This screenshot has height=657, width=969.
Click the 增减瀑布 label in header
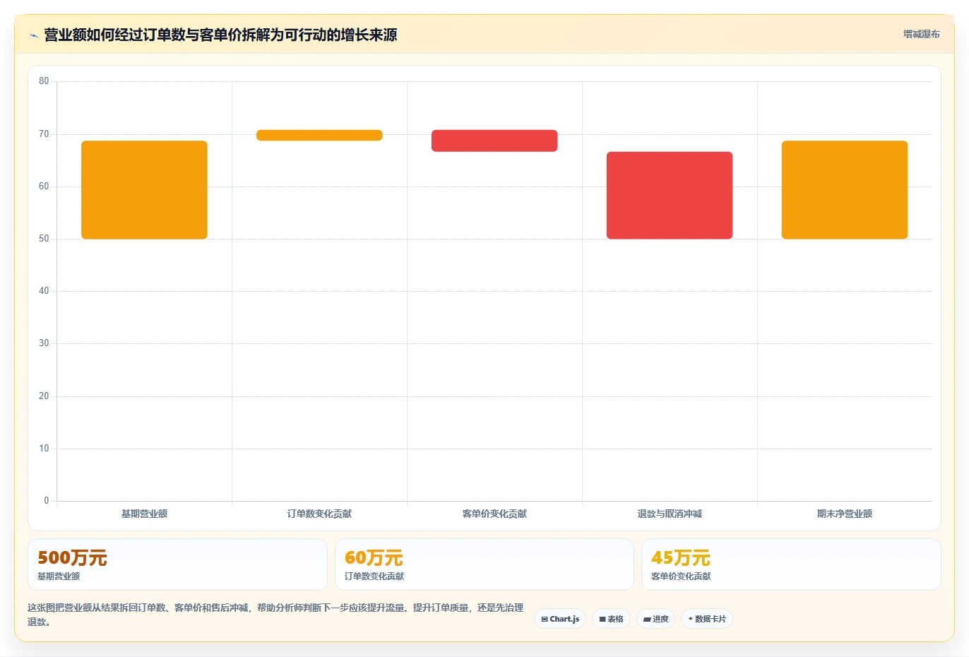[921, 34]
